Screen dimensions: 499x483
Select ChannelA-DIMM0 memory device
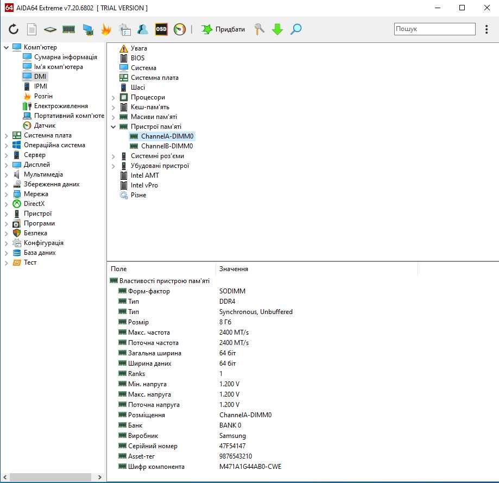point(167,136)
